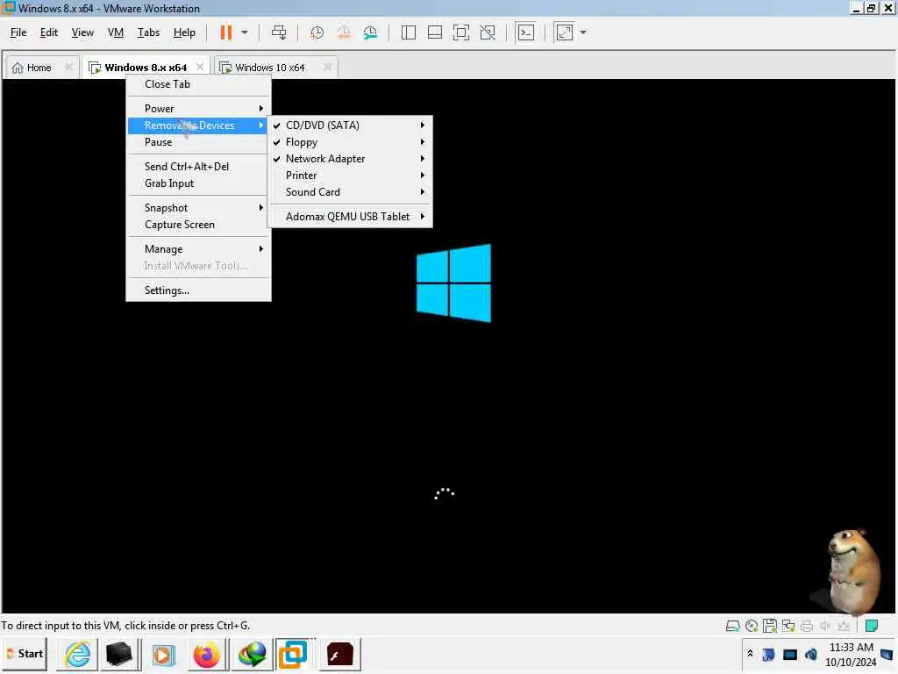
Task: Open the View menu
Action: pyautogui.click(x=82, y=32)
